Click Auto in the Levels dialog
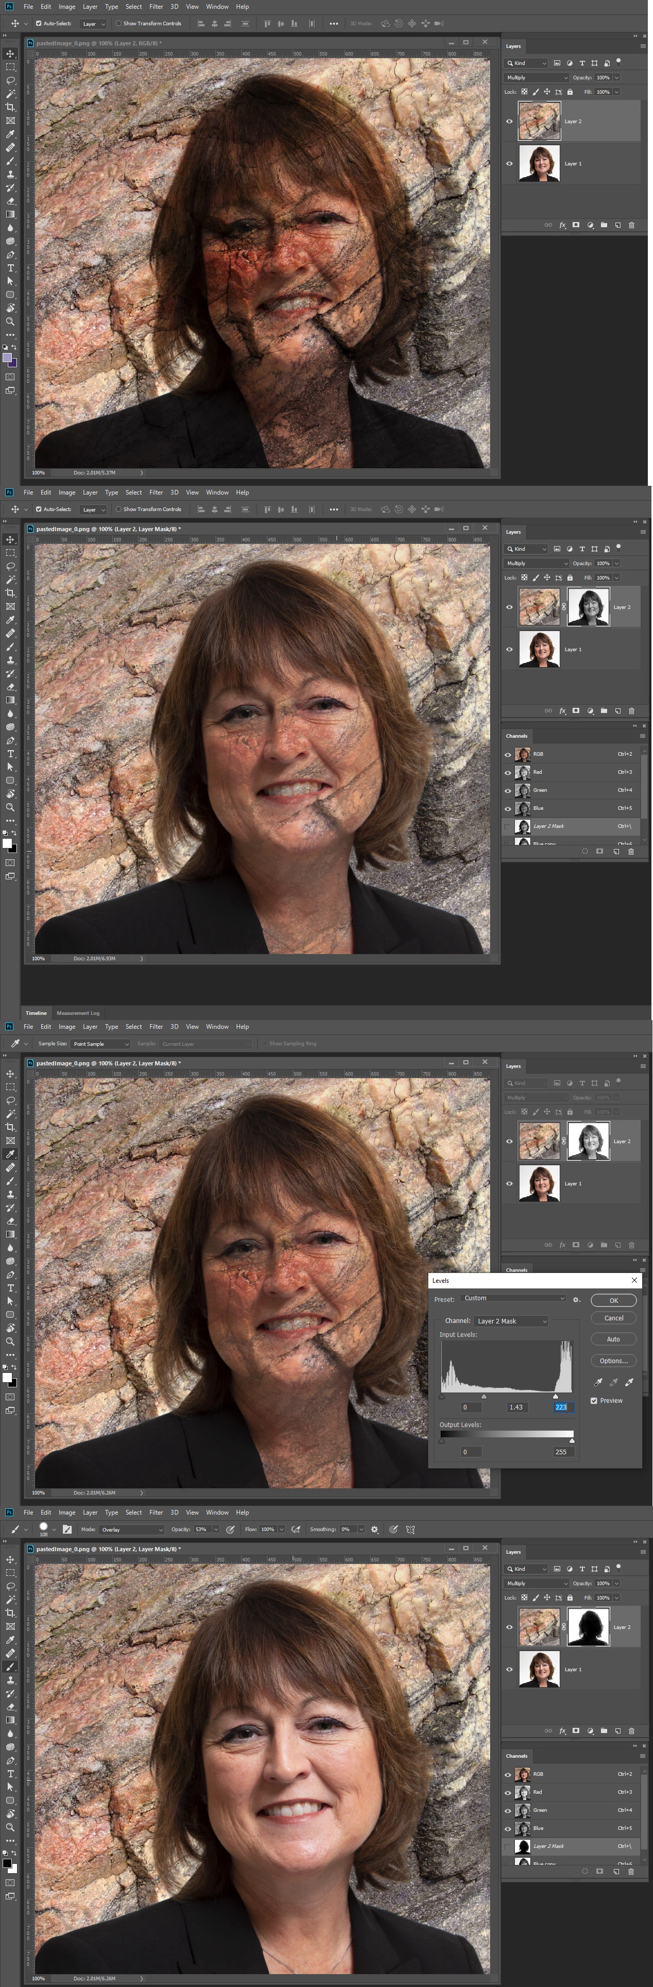Screen dimensions: 653x1987 click(x=614, y=1339)
